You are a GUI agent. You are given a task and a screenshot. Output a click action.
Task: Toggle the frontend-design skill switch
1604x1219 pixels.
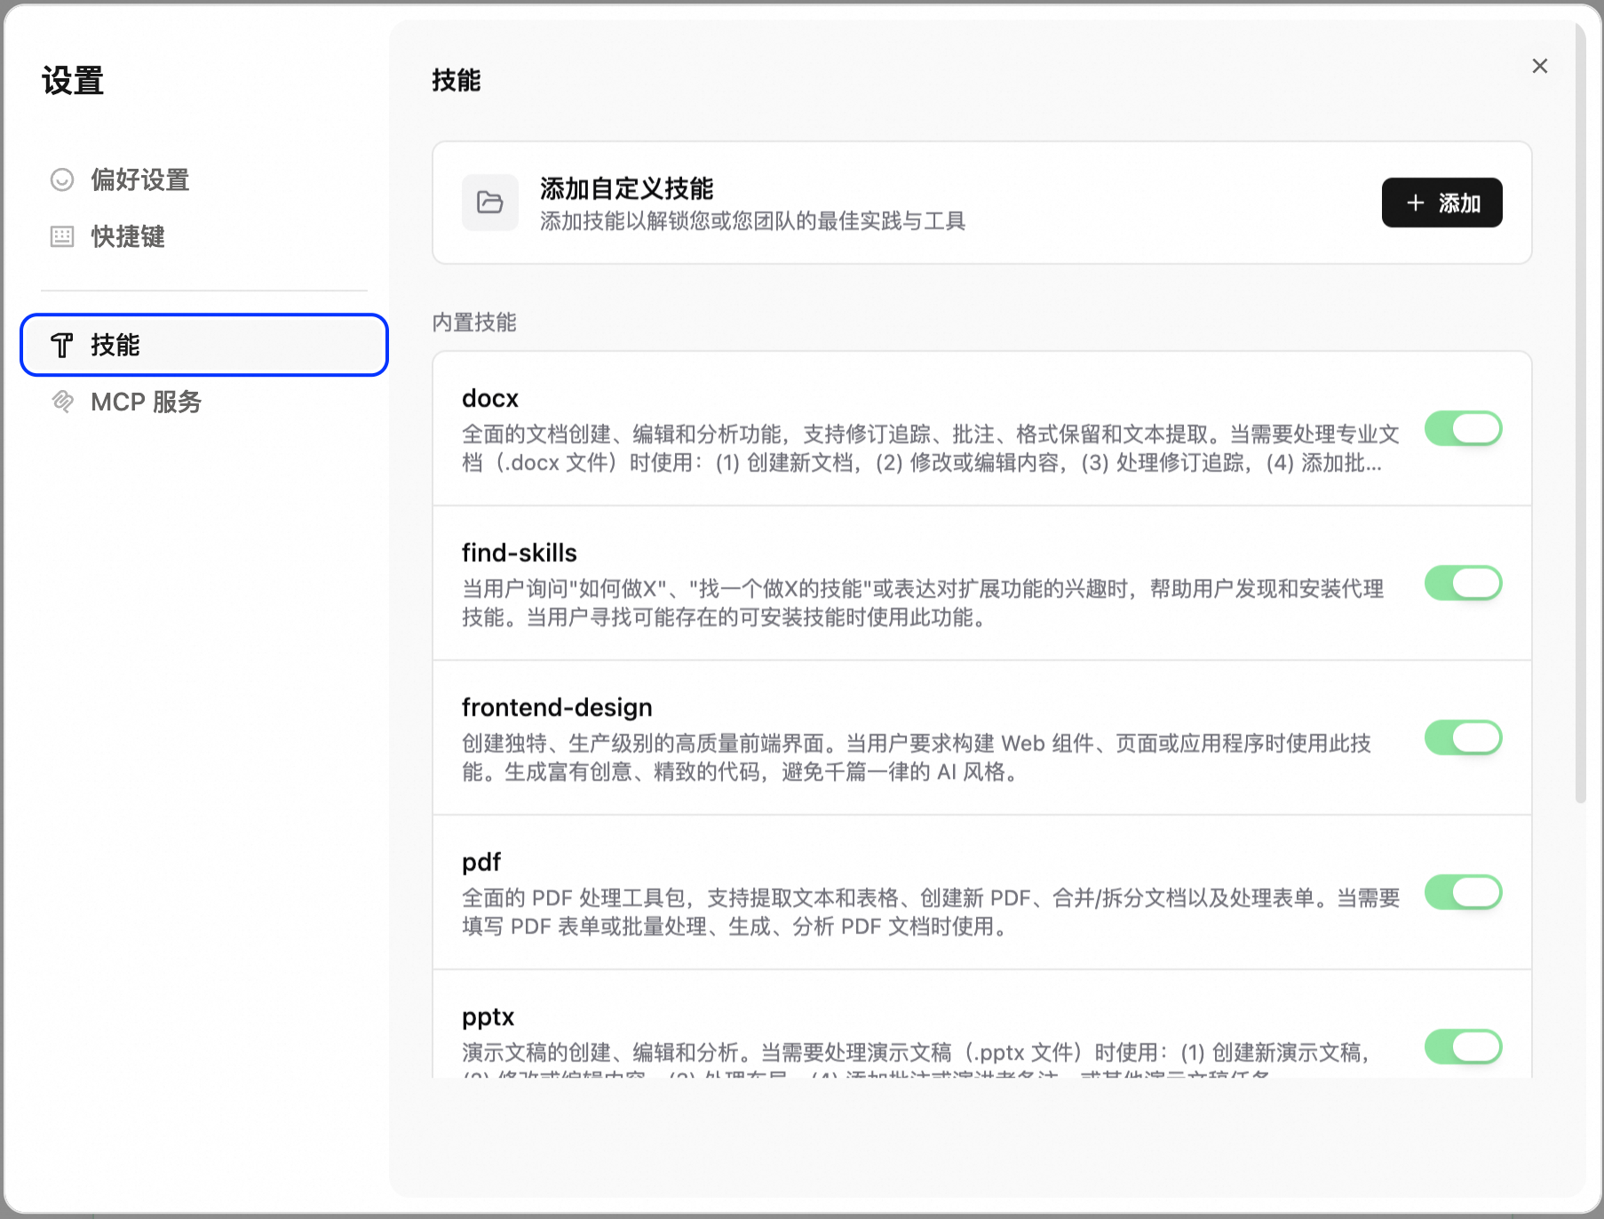(x=1462, y=738)
